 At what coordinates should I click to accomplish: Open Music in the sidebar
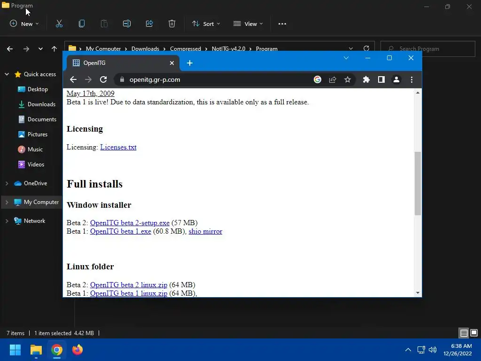click(31, 149)
